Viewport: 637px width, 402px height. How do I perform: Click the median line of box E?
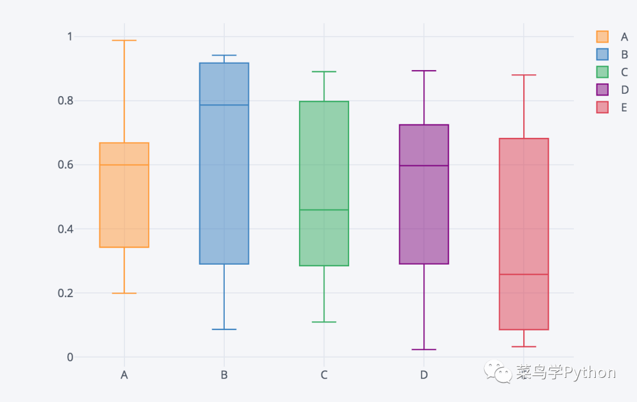coord(524,275)
